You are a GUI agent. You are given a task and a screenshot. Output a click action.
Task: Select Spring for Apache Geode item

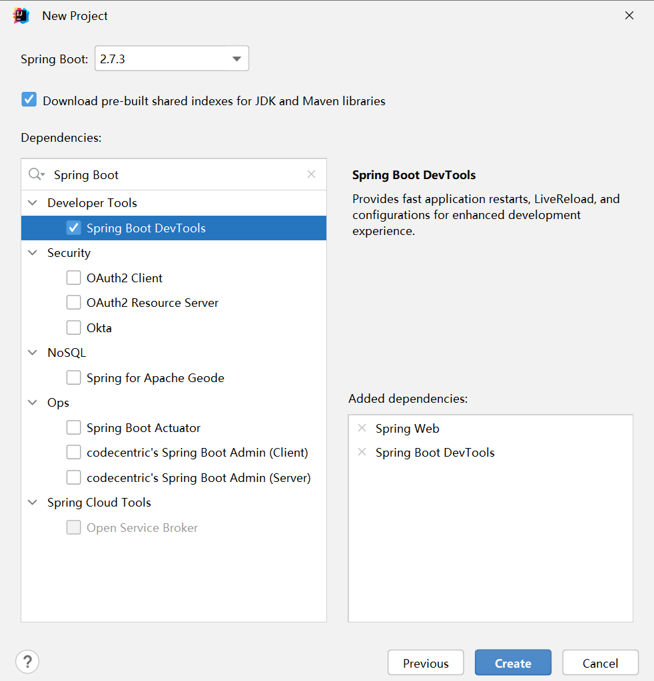click(155, 378)
